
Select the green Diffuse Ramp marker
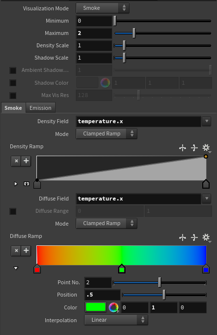pos(122,269)
